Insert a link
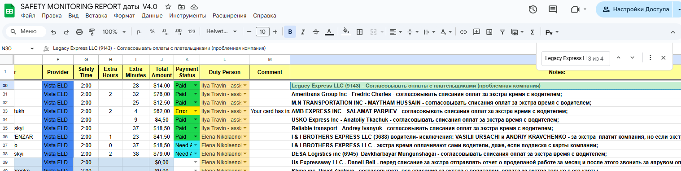 click(x=463, y=32)
